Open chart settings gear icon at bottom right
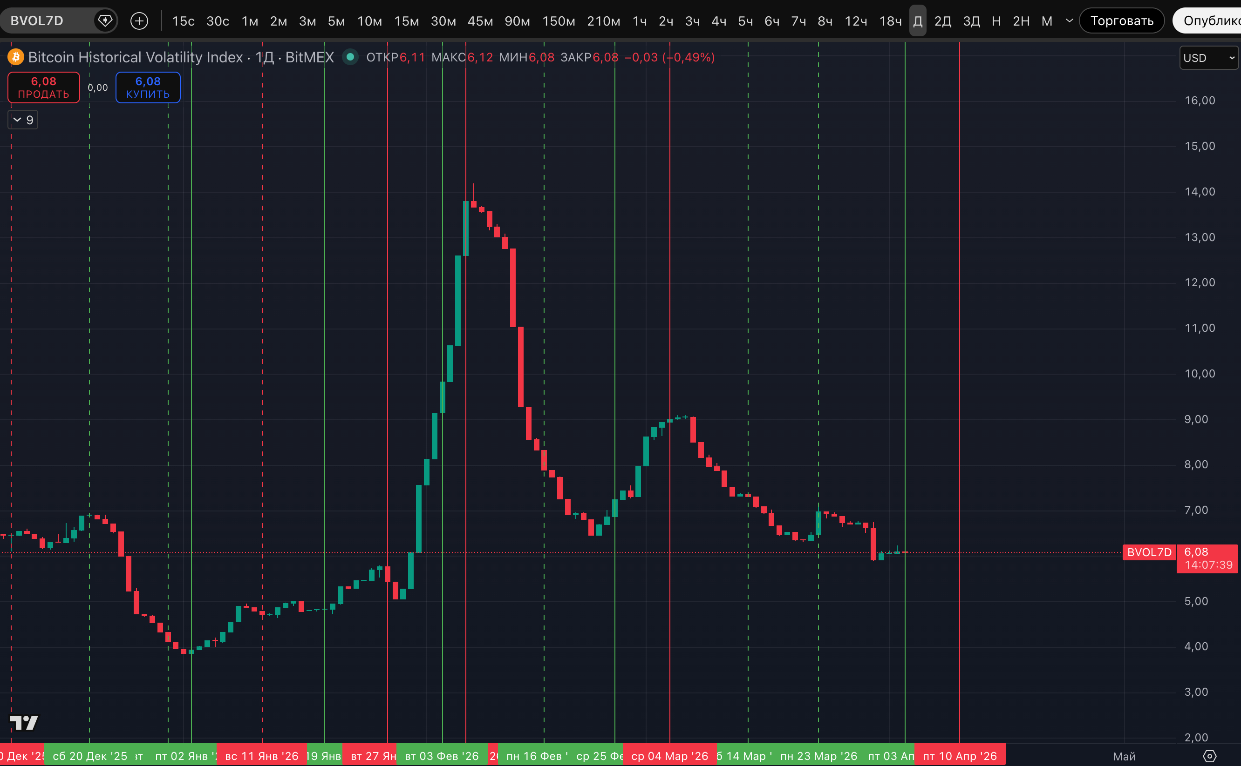This screenshot has height=766, width=1241. 1210,756
